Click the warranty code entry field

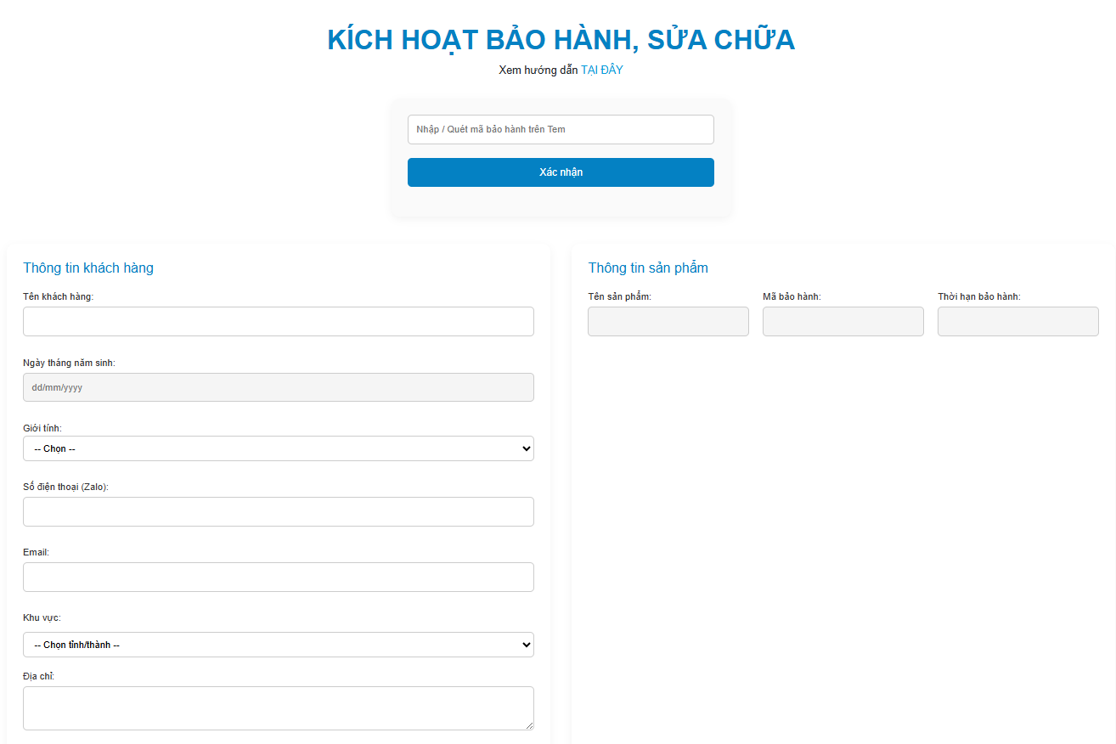pos(561,130)
